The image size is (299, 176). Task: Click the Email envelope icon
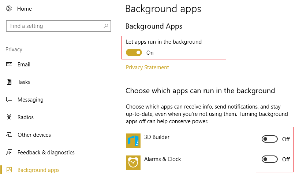9,65
